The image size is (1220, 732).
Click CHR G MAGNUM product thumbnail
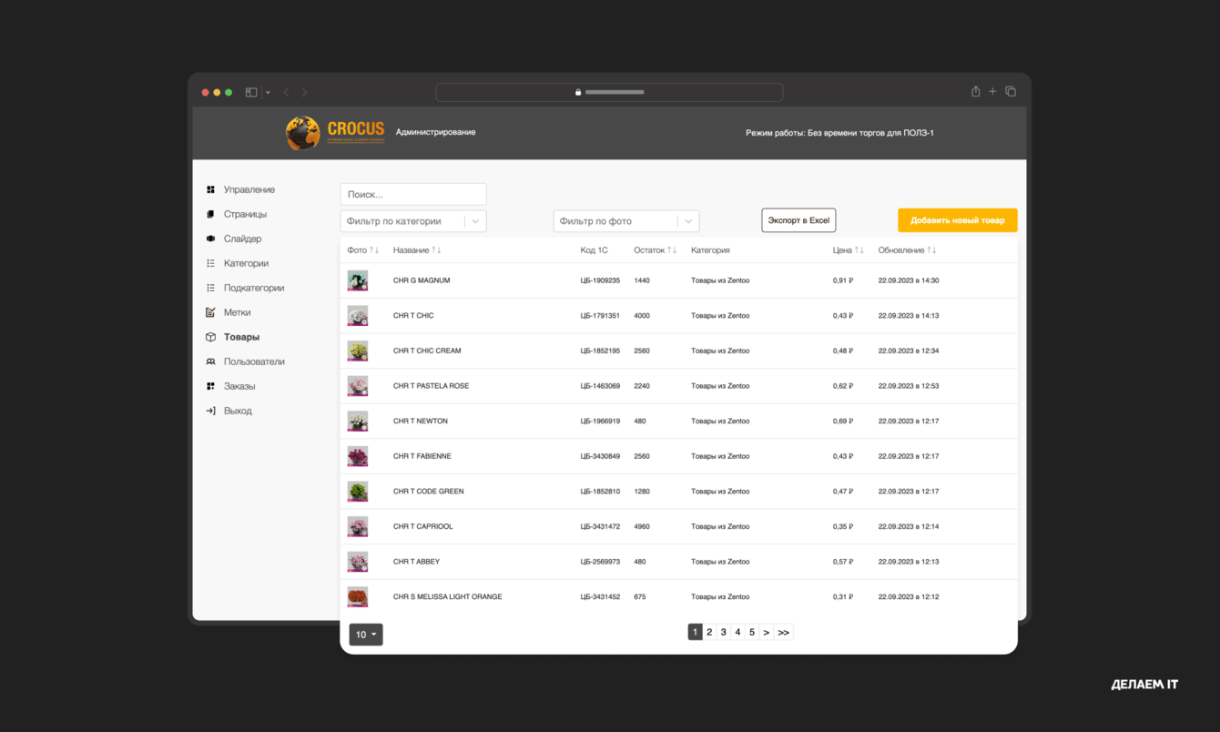358,280
